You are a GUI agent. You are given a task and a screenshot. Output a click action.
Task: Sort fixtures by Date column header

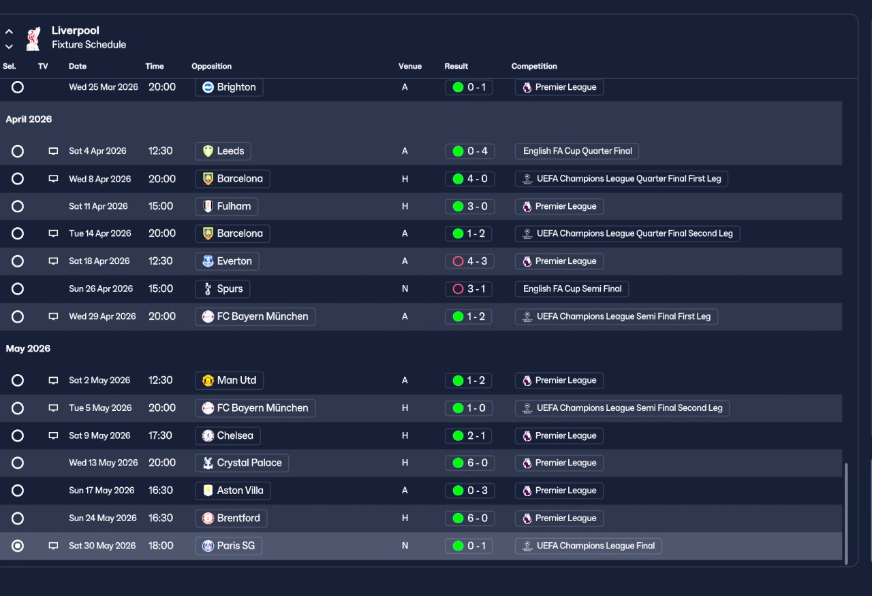pos(78,66)
